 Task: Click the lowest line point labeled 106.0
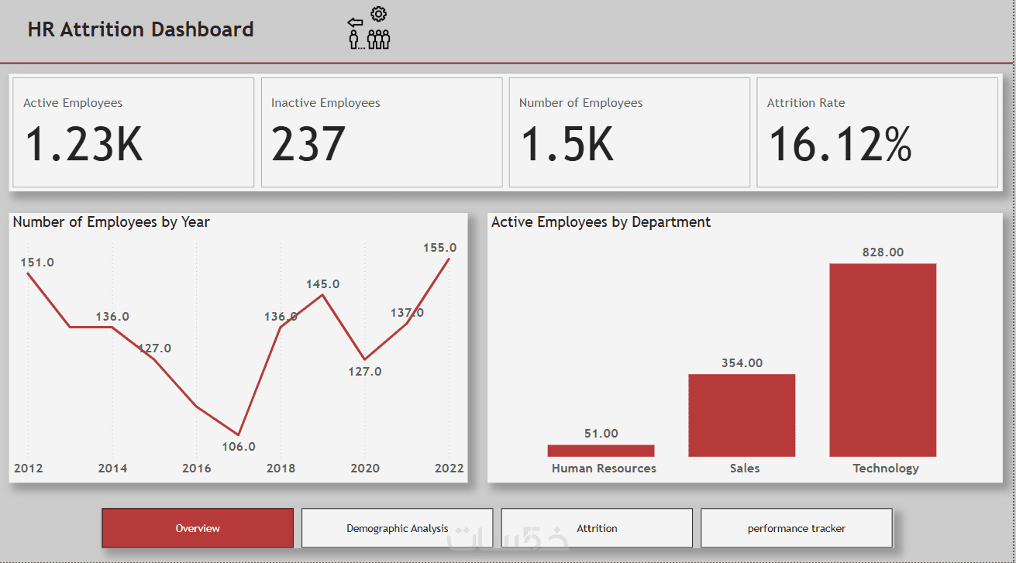239,434
